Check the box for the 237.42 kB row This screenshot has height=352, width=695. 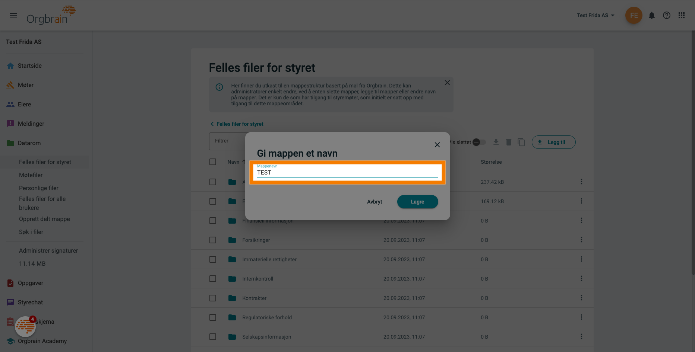[x=213, y=182]
